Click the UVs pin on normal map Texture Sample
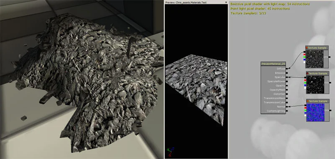 (x=330, y=110)
